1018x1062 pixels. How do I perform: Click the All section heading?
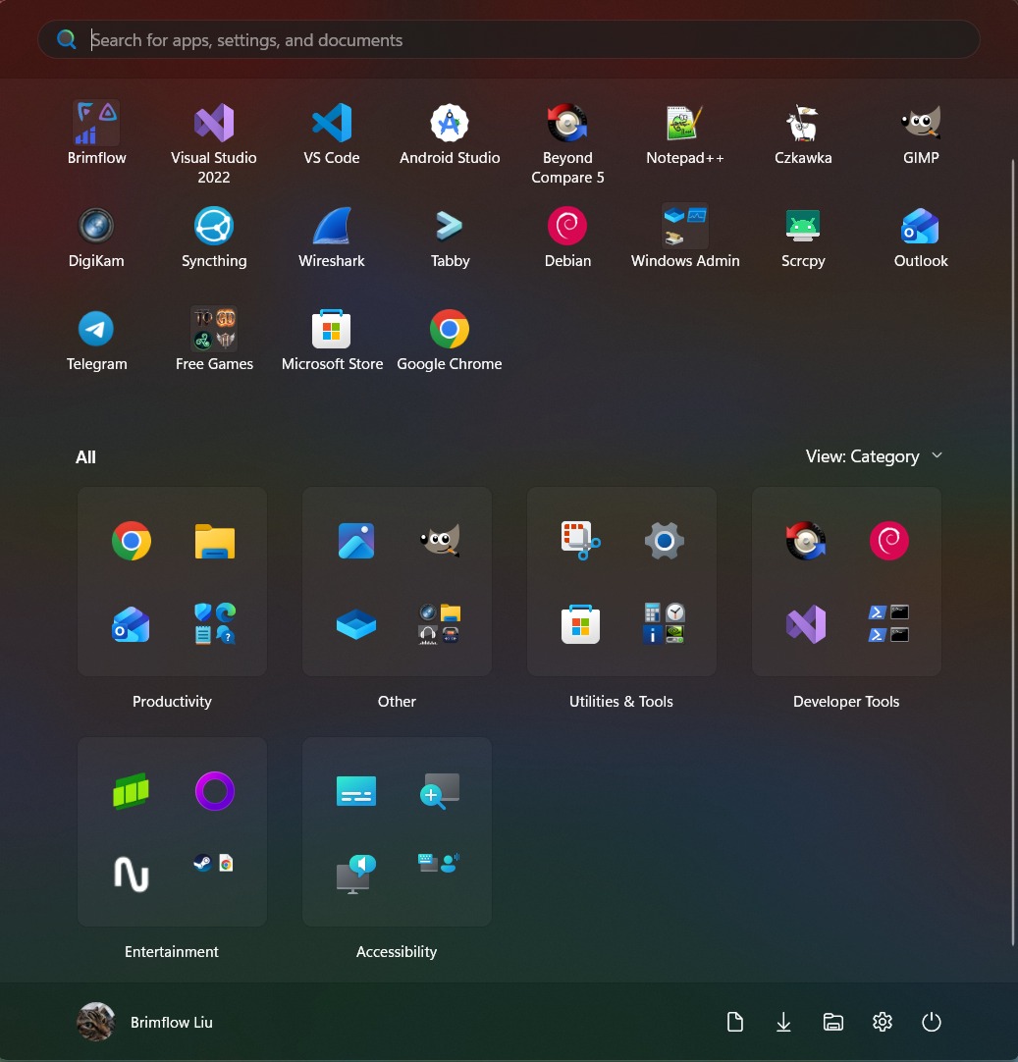tap(85, 457)
